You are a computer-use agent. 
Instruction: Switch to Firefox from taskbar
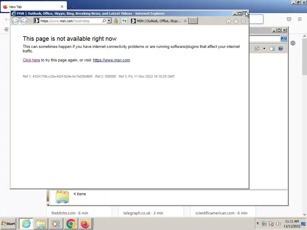85,223
